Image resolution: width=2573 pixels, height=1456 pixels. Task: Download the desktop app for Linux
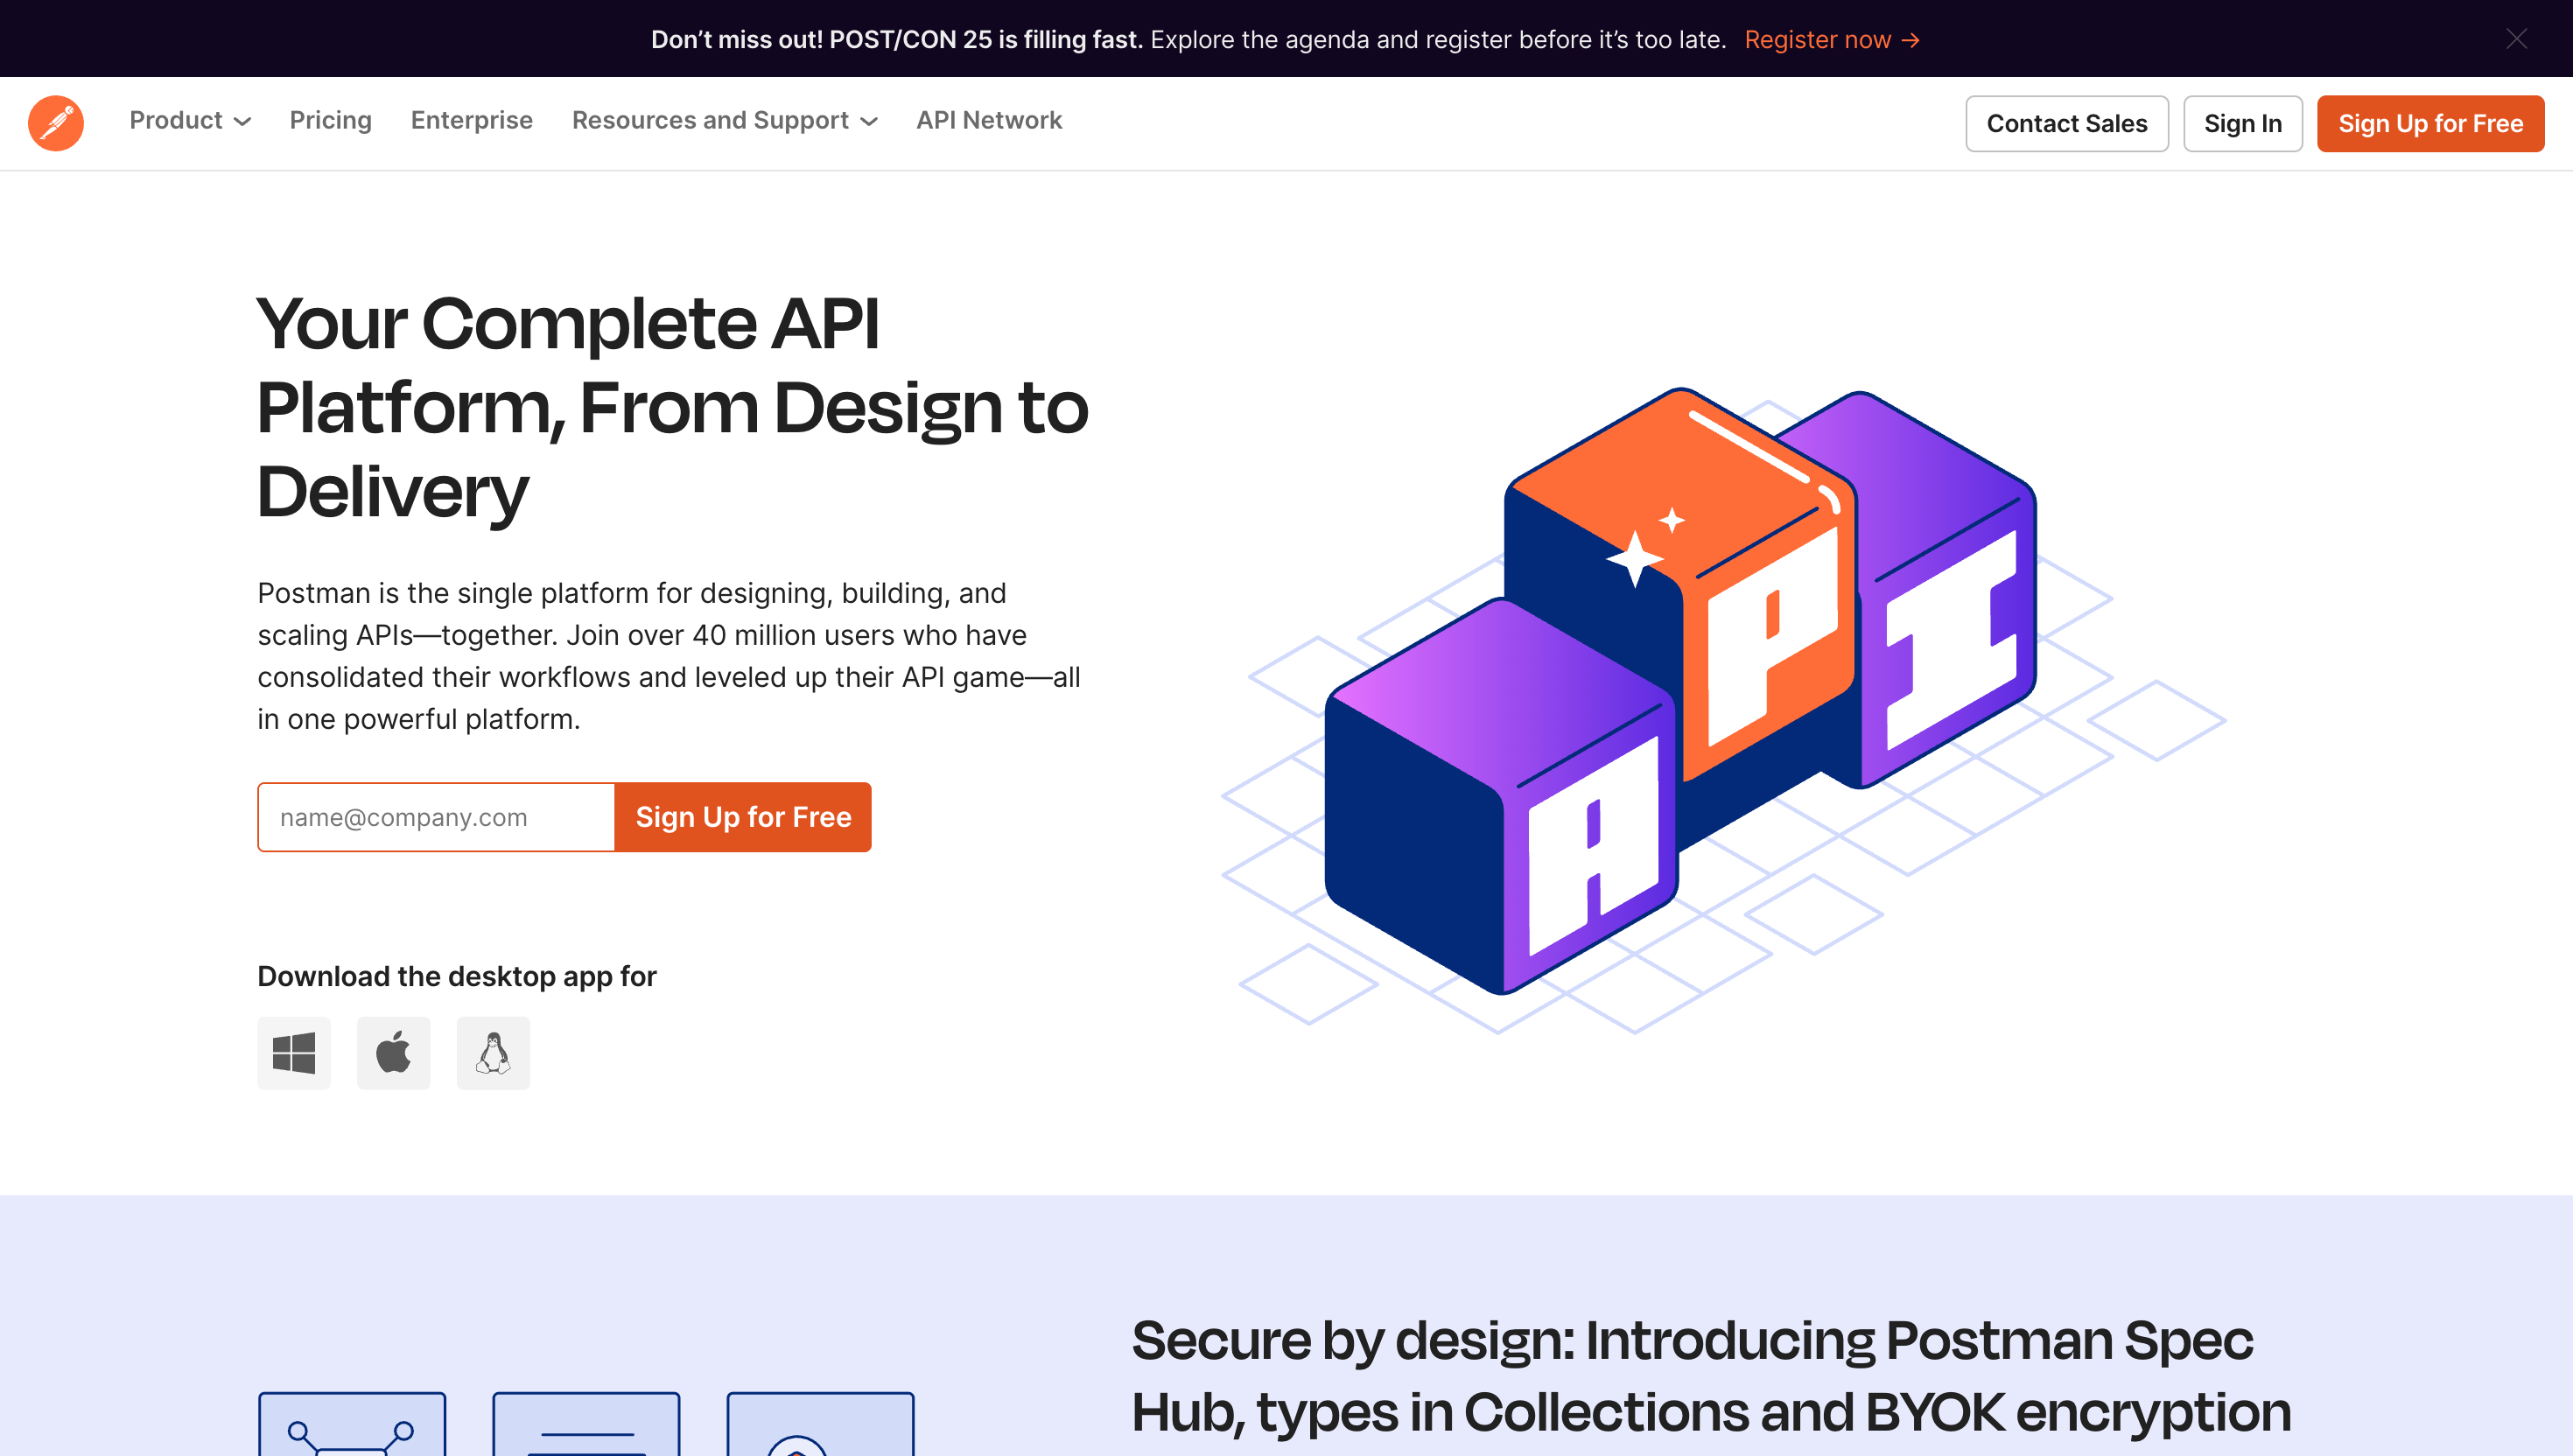[493, 1052]
